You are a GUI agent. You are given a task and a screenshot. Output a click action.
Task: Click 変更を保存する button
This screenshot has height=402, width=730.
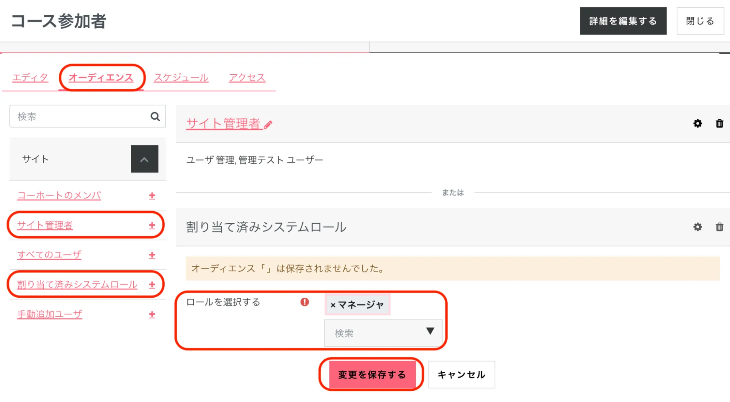click(372, 375)
